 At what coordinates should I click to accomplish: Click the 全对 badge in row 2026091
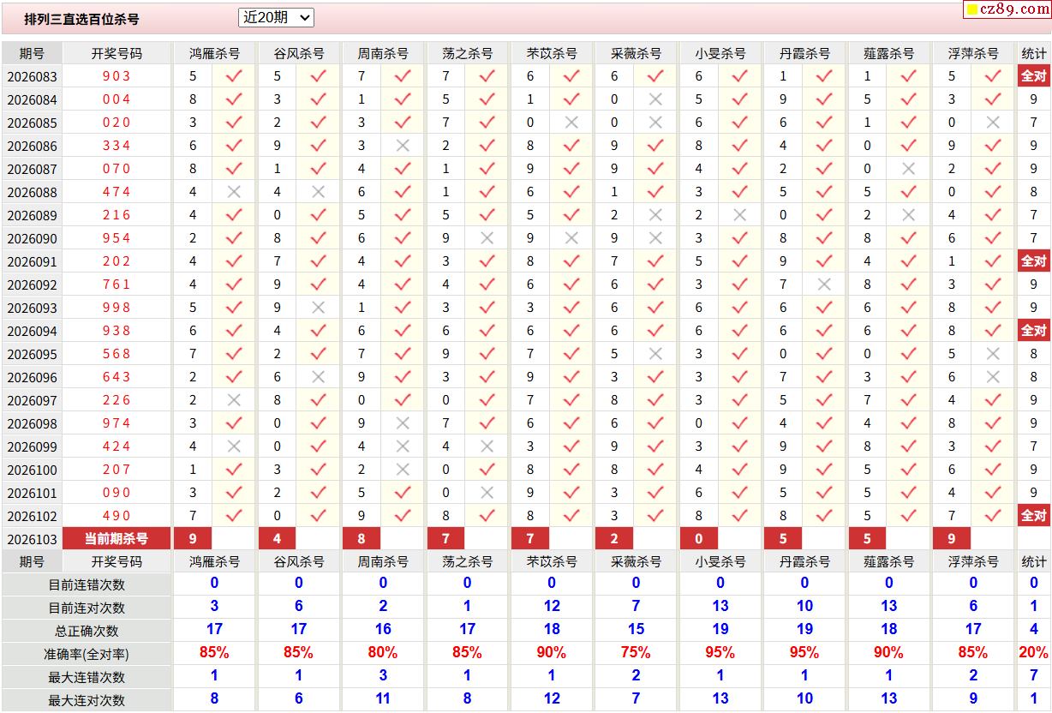coord(1033,261)
